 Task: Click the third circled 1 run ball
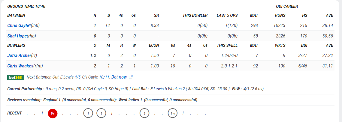click(x=145, y=113)
